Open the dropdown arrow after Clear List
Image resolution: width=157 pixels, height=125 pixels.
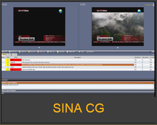coord(56,52)
